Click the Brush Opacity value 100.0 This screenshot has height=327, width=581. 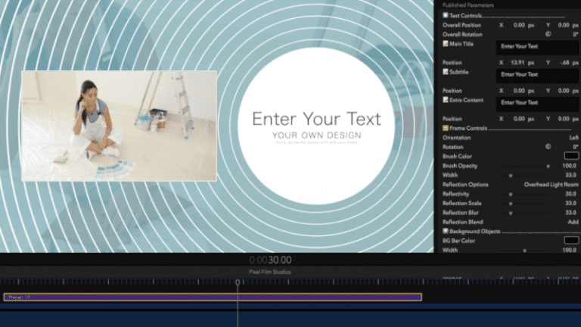point(570,166)
